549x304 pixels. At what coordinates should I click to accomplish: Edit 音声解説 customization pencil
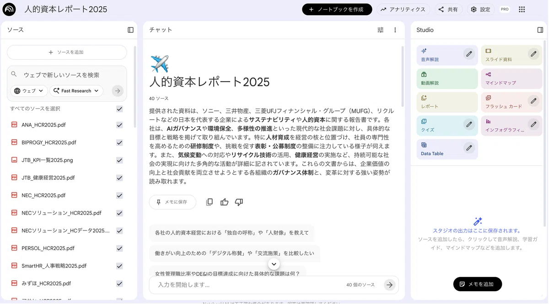pyautogui.click(x=469, y=54)
